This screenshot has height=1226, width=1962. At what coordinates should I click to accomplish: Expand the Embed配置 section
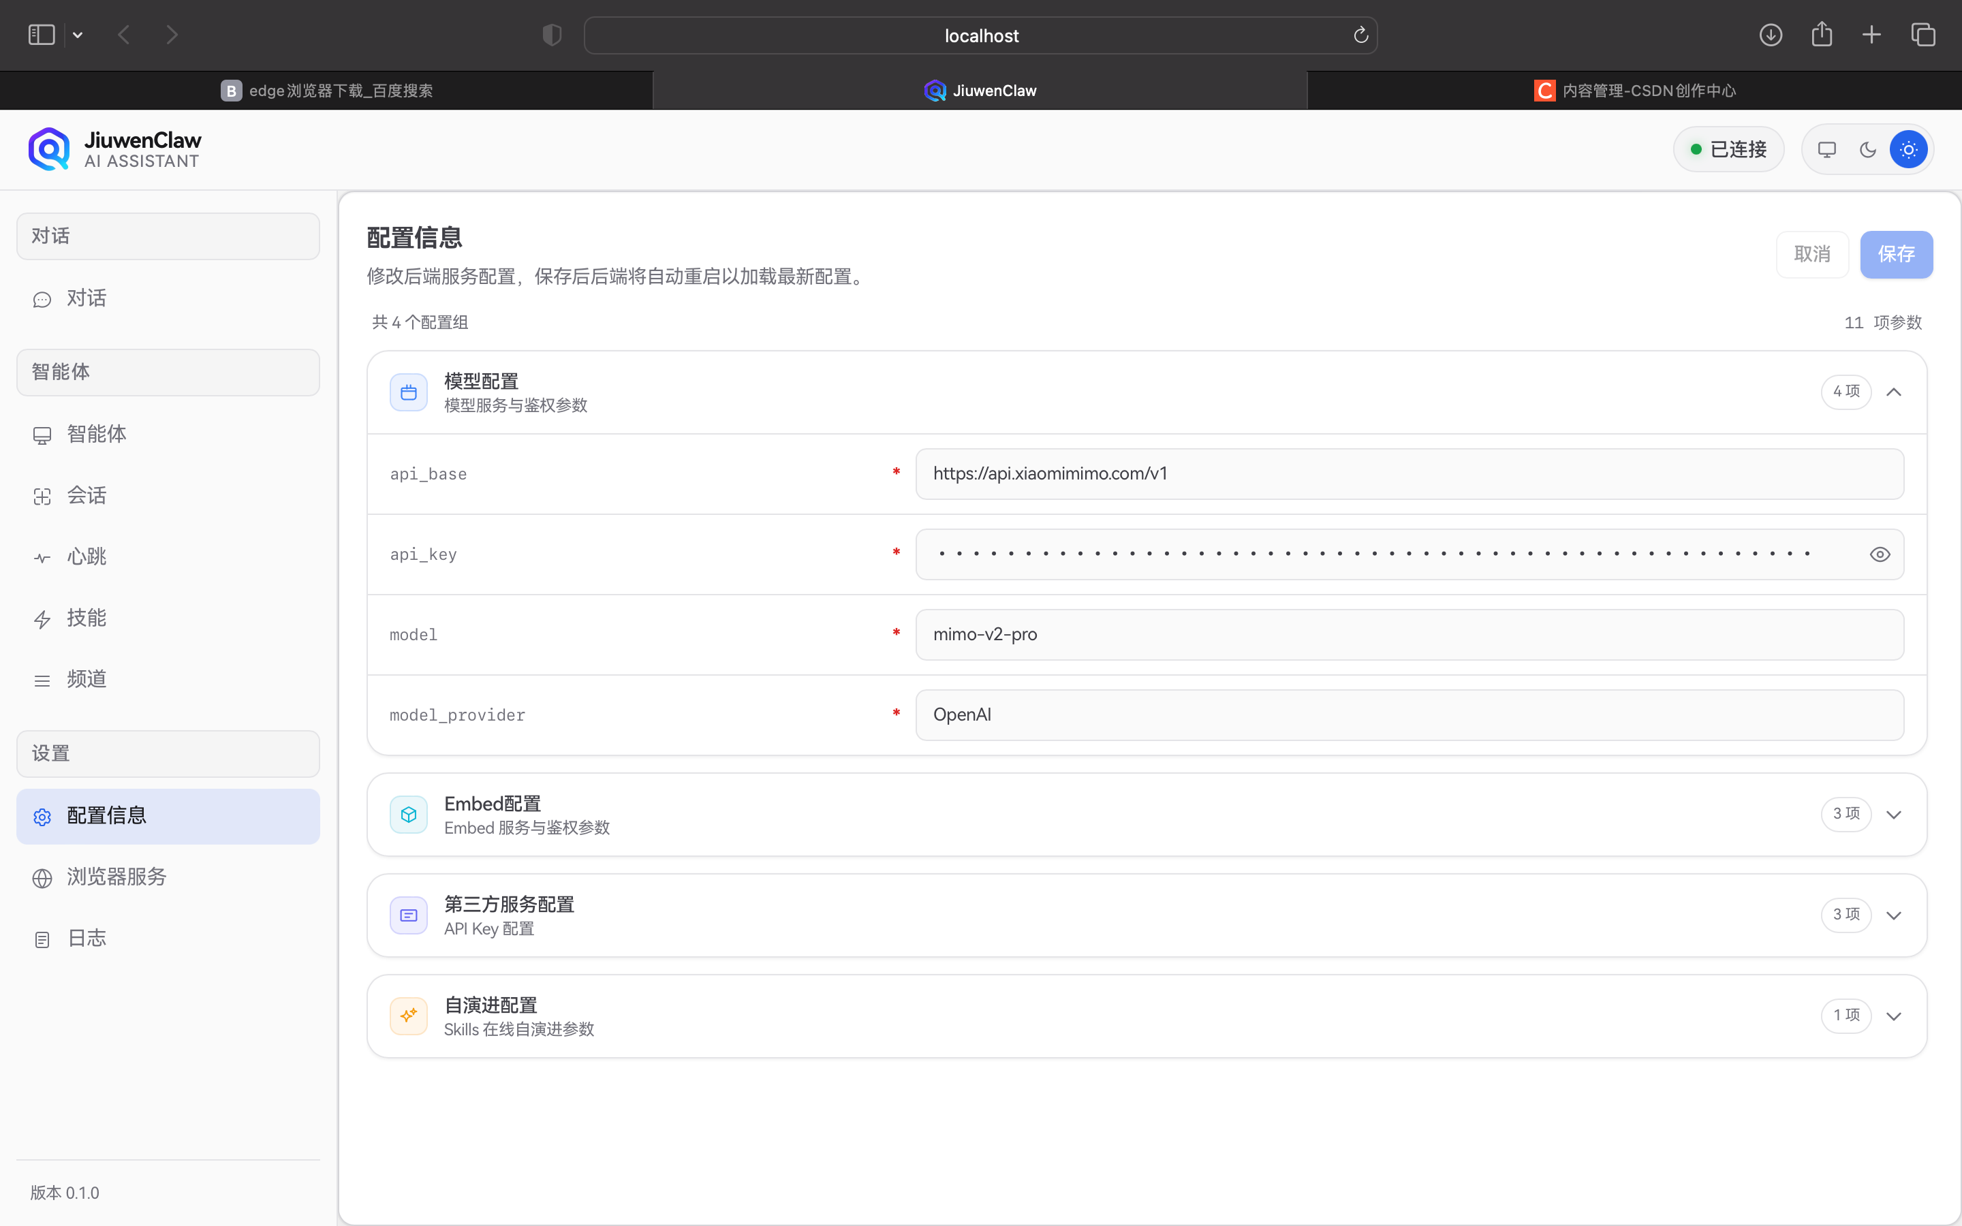click(1893, 815)
